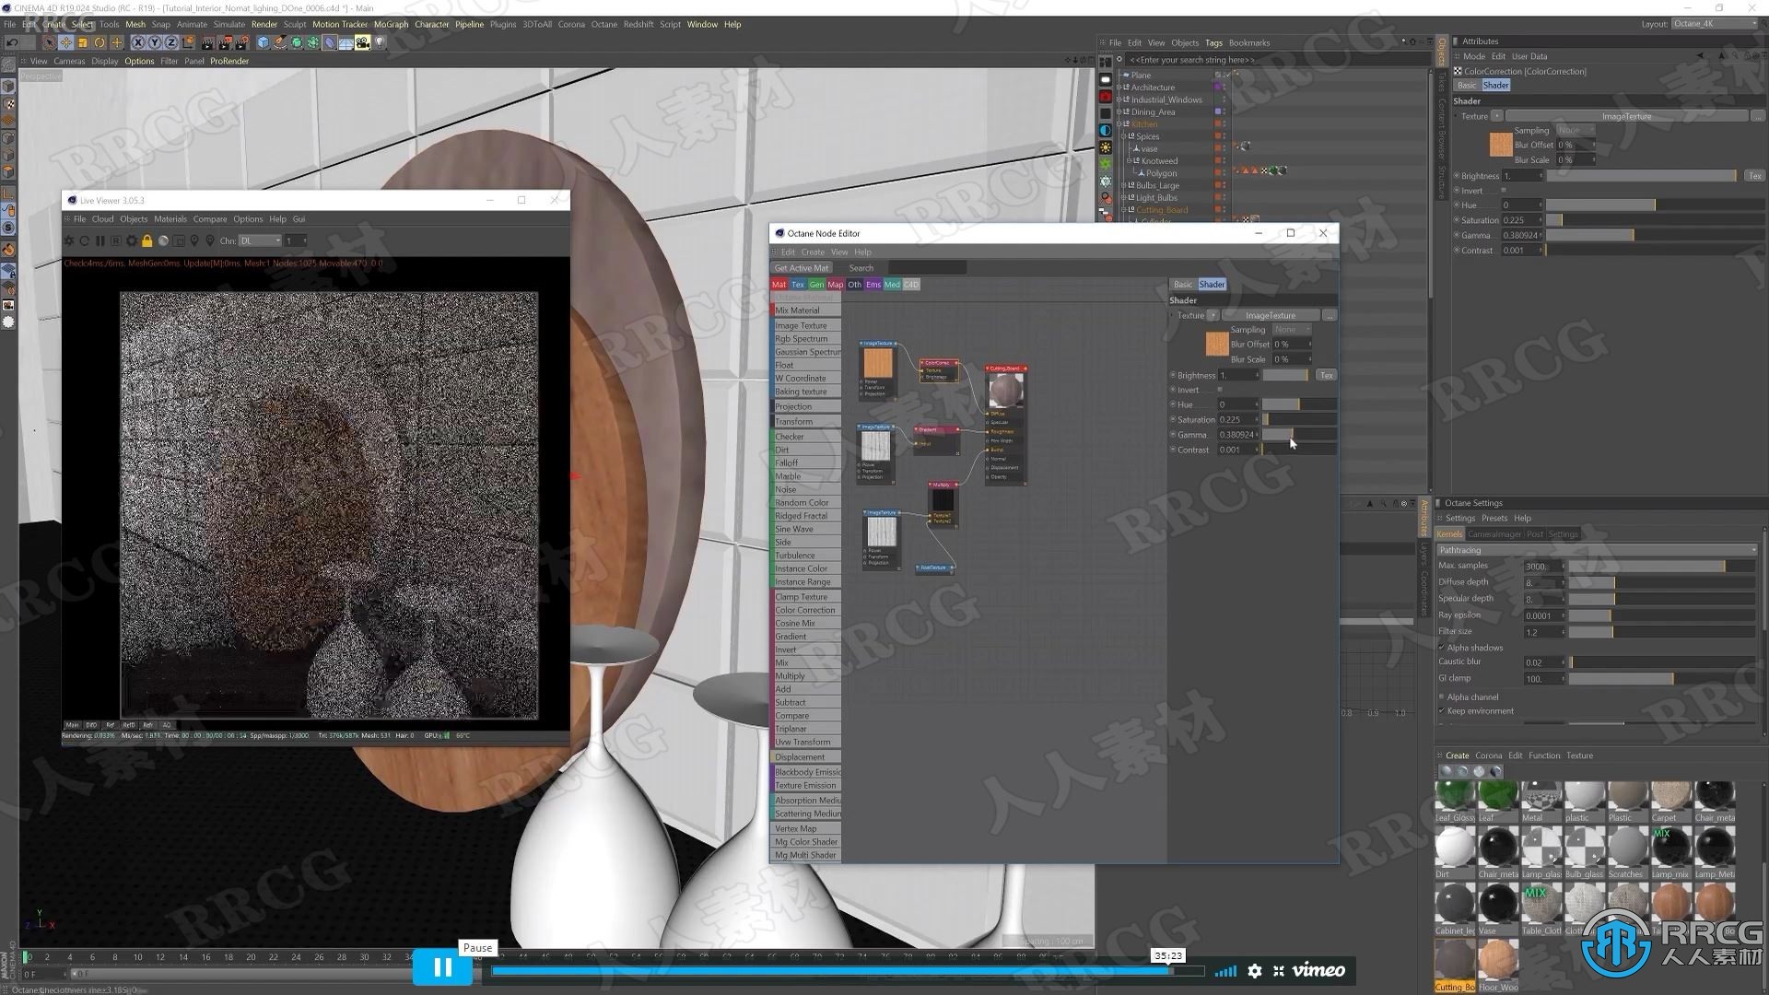Expand the Industrial_Windows object tree
1769x995 pixels.
(x=1120, y=99)
